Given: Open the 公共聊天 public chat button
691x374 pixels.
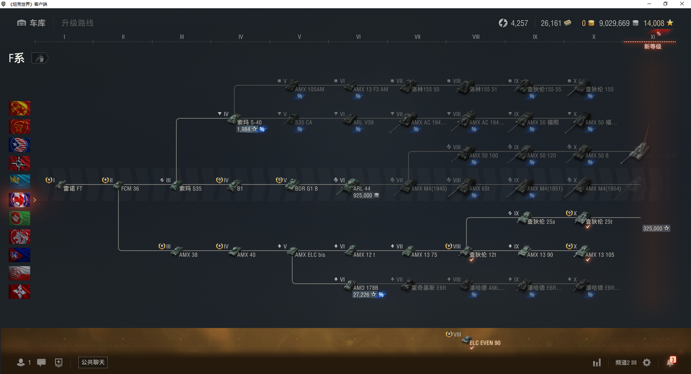Looking at the screenshot, I should pyautogui.click(x=93, y=362).
